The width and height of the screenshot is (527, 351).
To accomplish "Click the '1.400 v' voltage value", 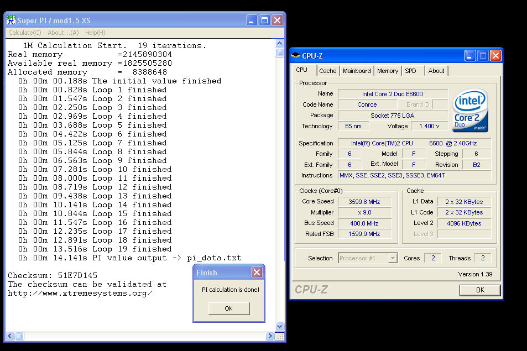I will point(429,126).
